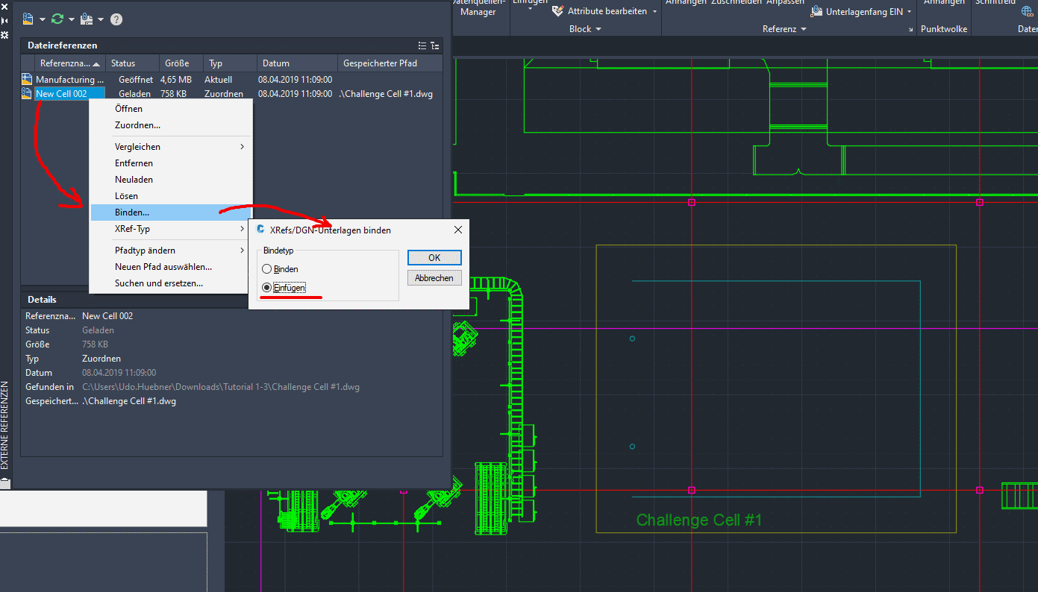Viewport: 1038px width, 592px height.
Task: Click OK in the bind dialog
Action: point(434,257)
